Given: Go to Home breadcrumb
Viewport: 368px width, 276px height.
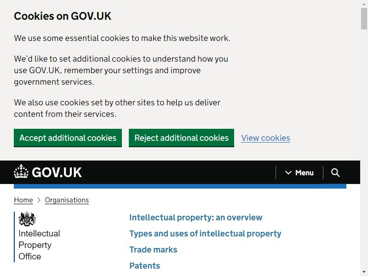Looking at the screenshot, I should (23, 200).
